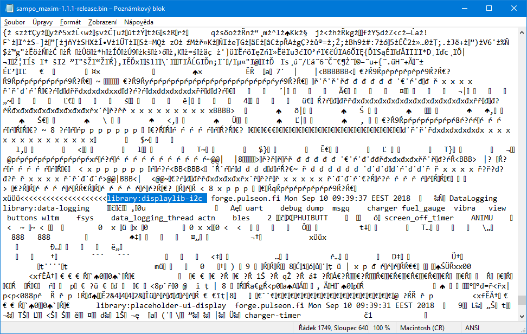Click the word dump

(x=315, y=208)
